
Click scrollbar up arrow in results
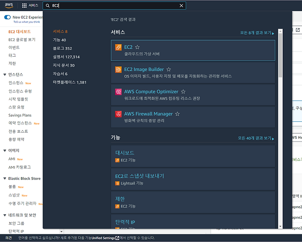280,31
